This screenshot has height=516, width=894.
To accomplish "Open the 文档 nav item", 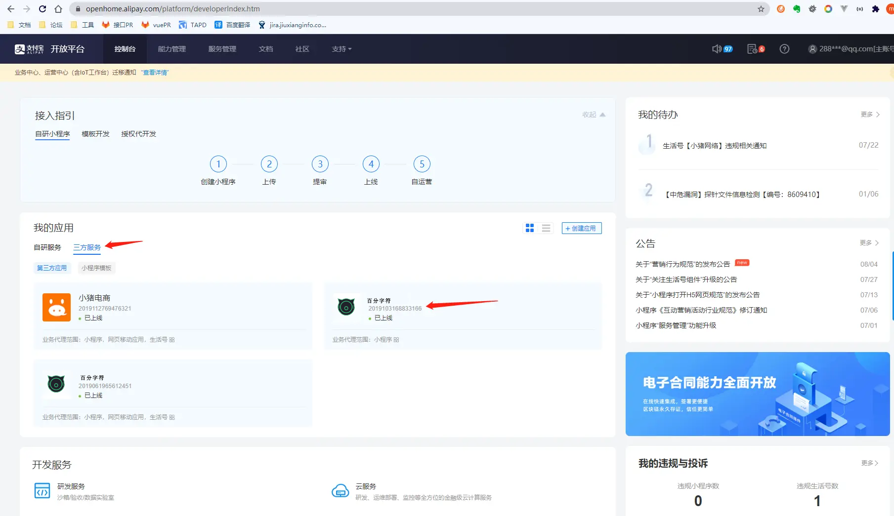I will 266,49.
